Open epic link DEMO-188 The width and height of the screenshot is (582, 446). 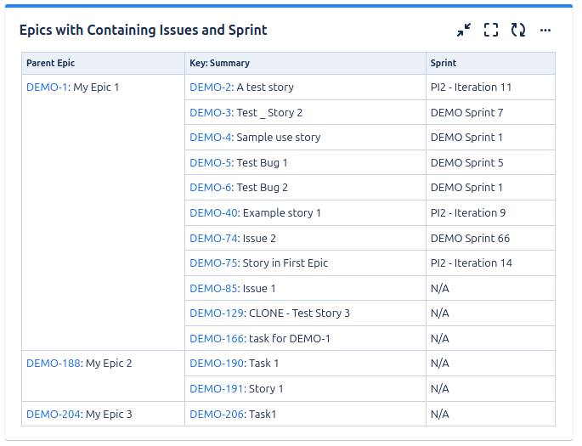click(54, 364)
